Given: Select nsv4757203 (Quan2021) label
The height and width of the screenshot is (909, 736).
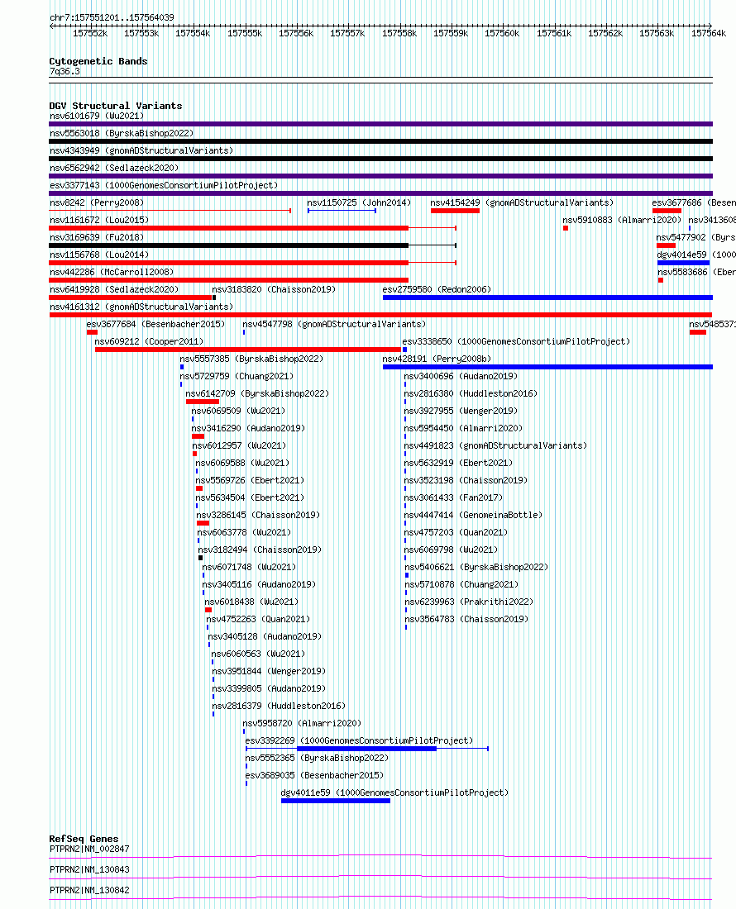Looking at the screenshot, I should (456, 533).
